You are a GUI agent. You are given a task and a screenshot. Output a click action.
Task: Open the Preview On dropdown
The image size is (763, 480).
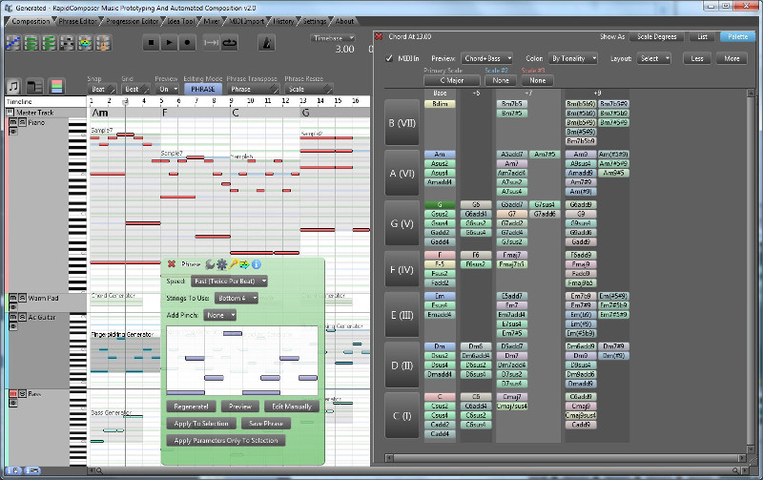tap(168, 89)
